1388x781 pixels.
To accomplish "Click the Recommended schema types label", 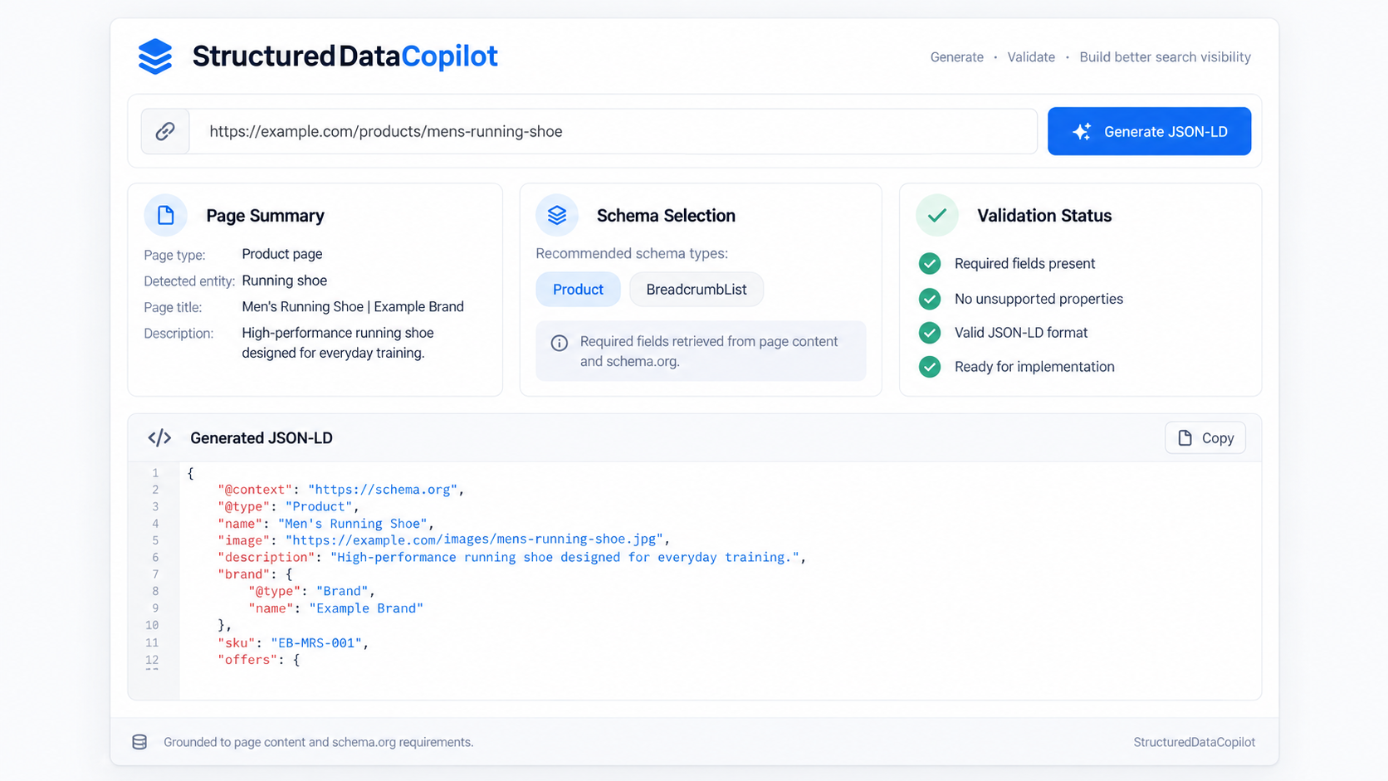I will pyautogui.click(x=632, y=254).
